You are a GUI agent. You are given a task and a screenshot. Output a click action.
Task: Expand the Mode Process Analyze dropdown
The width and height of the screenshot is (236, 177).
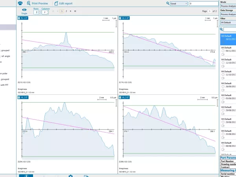(228, 6)
